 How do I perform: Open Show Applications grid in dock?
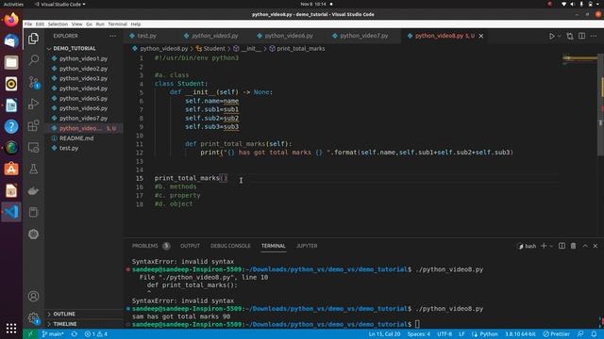point(11,328)
